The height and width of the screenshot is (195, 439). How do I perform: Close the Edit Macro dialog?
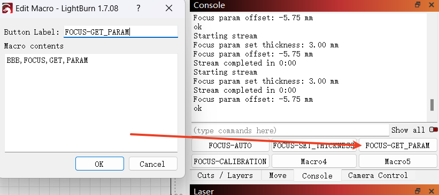click(x=169, y=9)
